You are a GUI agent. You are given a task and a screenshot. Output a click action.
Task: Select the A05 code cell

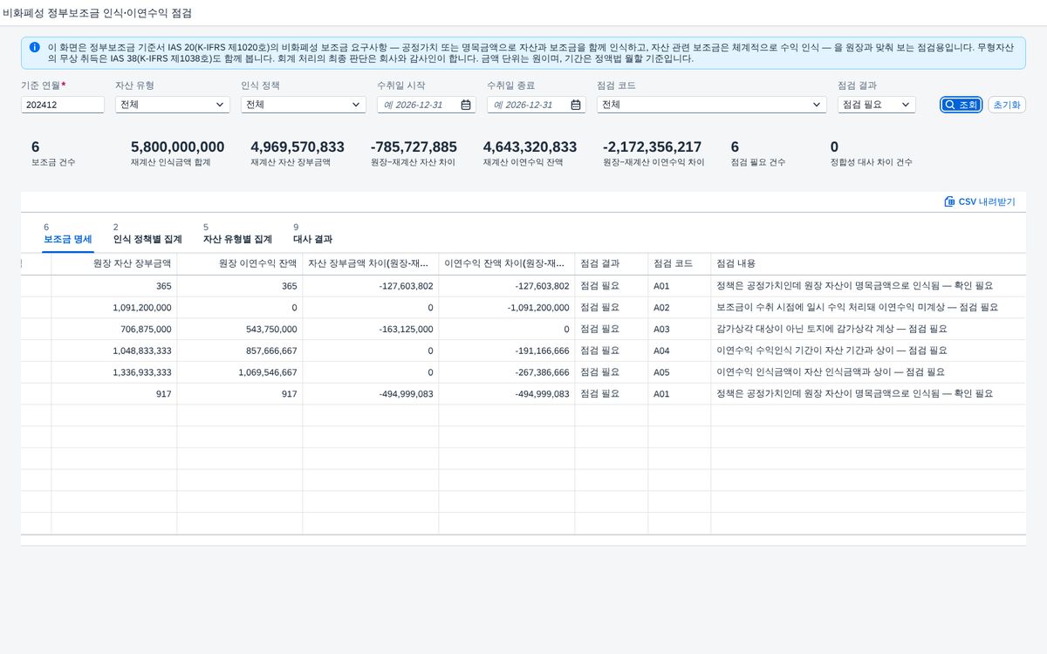[x=680, y=372]
